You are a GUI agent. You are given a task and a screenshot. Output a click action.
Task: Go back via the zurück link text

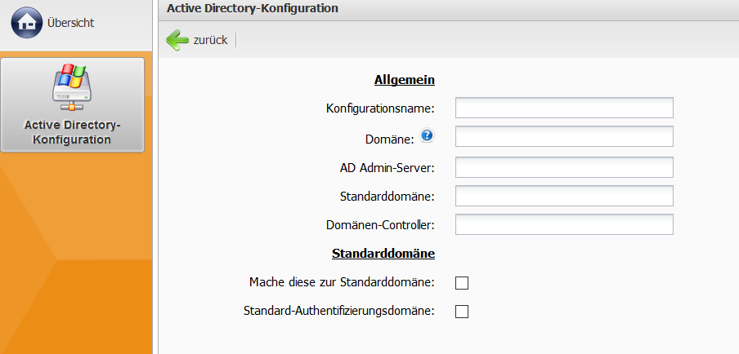(x=210, y=41)
